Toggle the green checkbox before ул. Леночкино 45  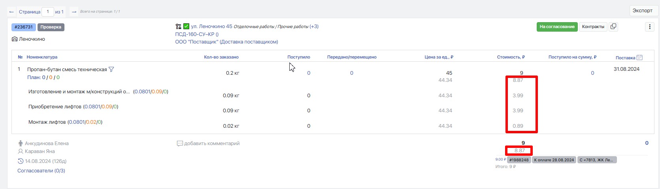pos(186,26)
